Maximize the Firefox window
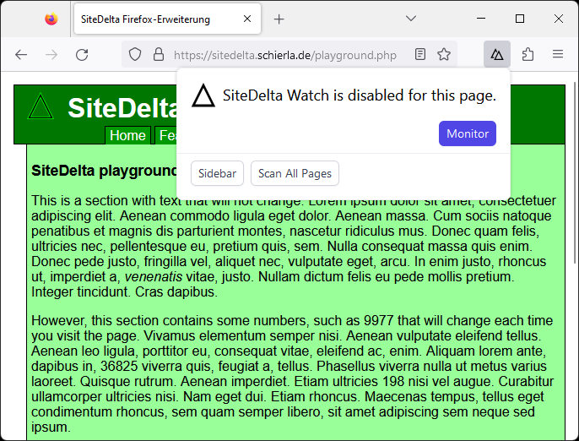 coord(520,19)
